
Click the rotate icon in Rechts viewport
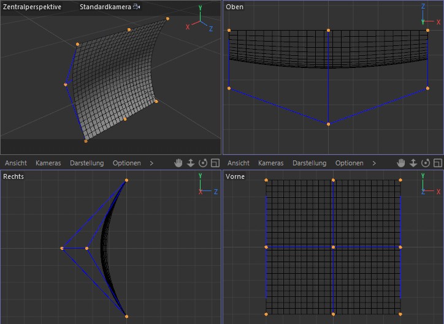click(202, 163)
